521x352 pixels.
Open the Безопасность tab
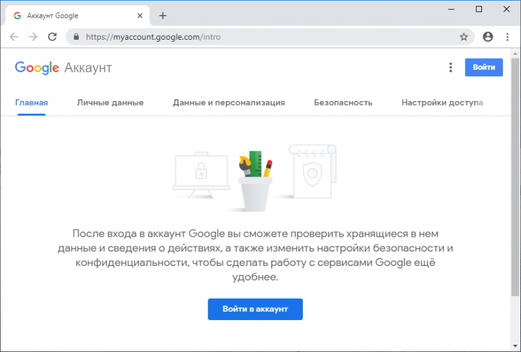(343, 103)
